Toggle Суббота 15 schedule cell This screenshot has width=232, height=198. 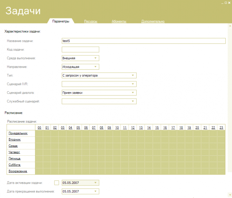157,165
